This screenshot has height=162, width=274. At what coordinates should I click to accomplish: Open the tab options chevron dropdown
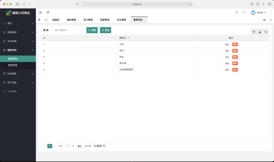[271, 20]
